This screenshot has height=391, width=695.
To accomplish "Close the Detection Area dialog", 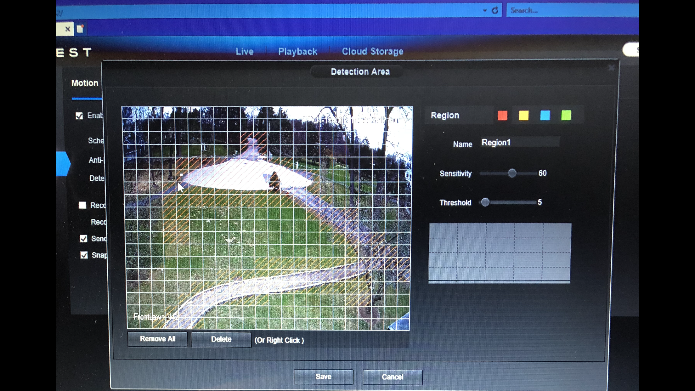I will click(611, 68).
